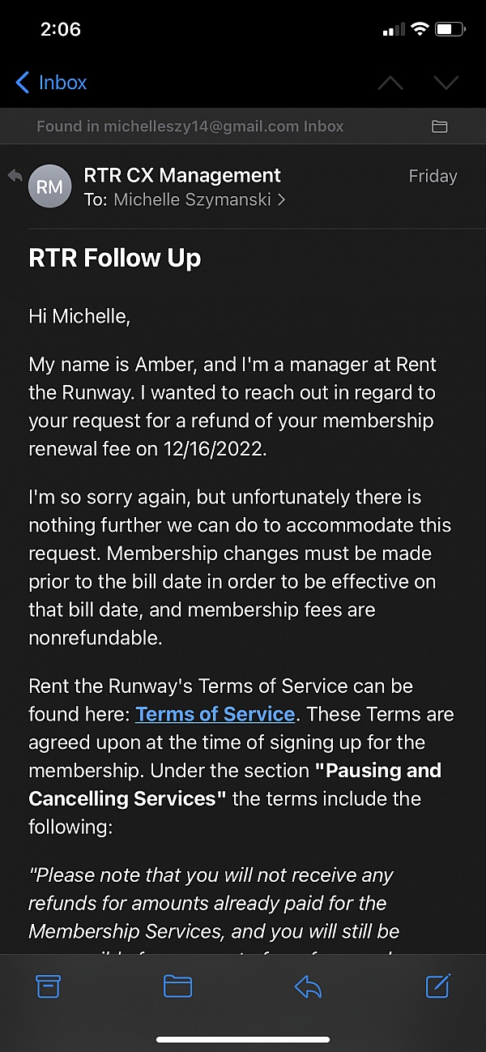Tap the RTR Follow Up subject line

pos(114,258)
